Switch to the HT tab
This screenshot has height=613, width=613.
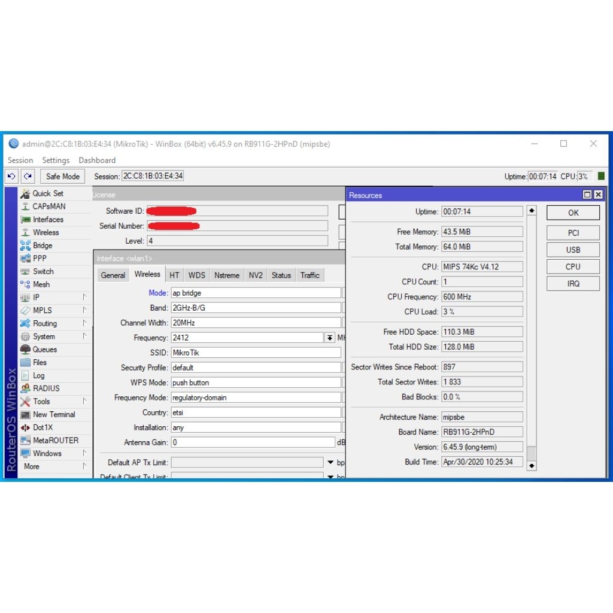pyautogui.click(x=174, y=275)
